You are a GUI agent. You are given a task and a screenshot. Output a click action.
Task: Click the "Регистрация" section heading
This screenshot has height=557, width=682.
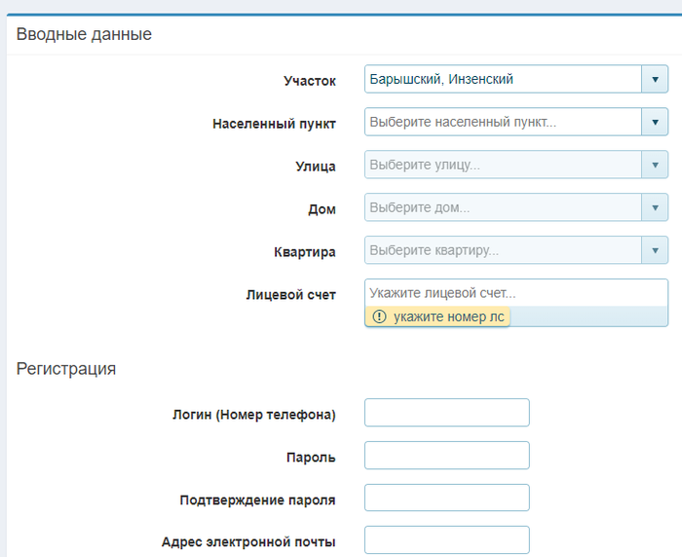66,369
